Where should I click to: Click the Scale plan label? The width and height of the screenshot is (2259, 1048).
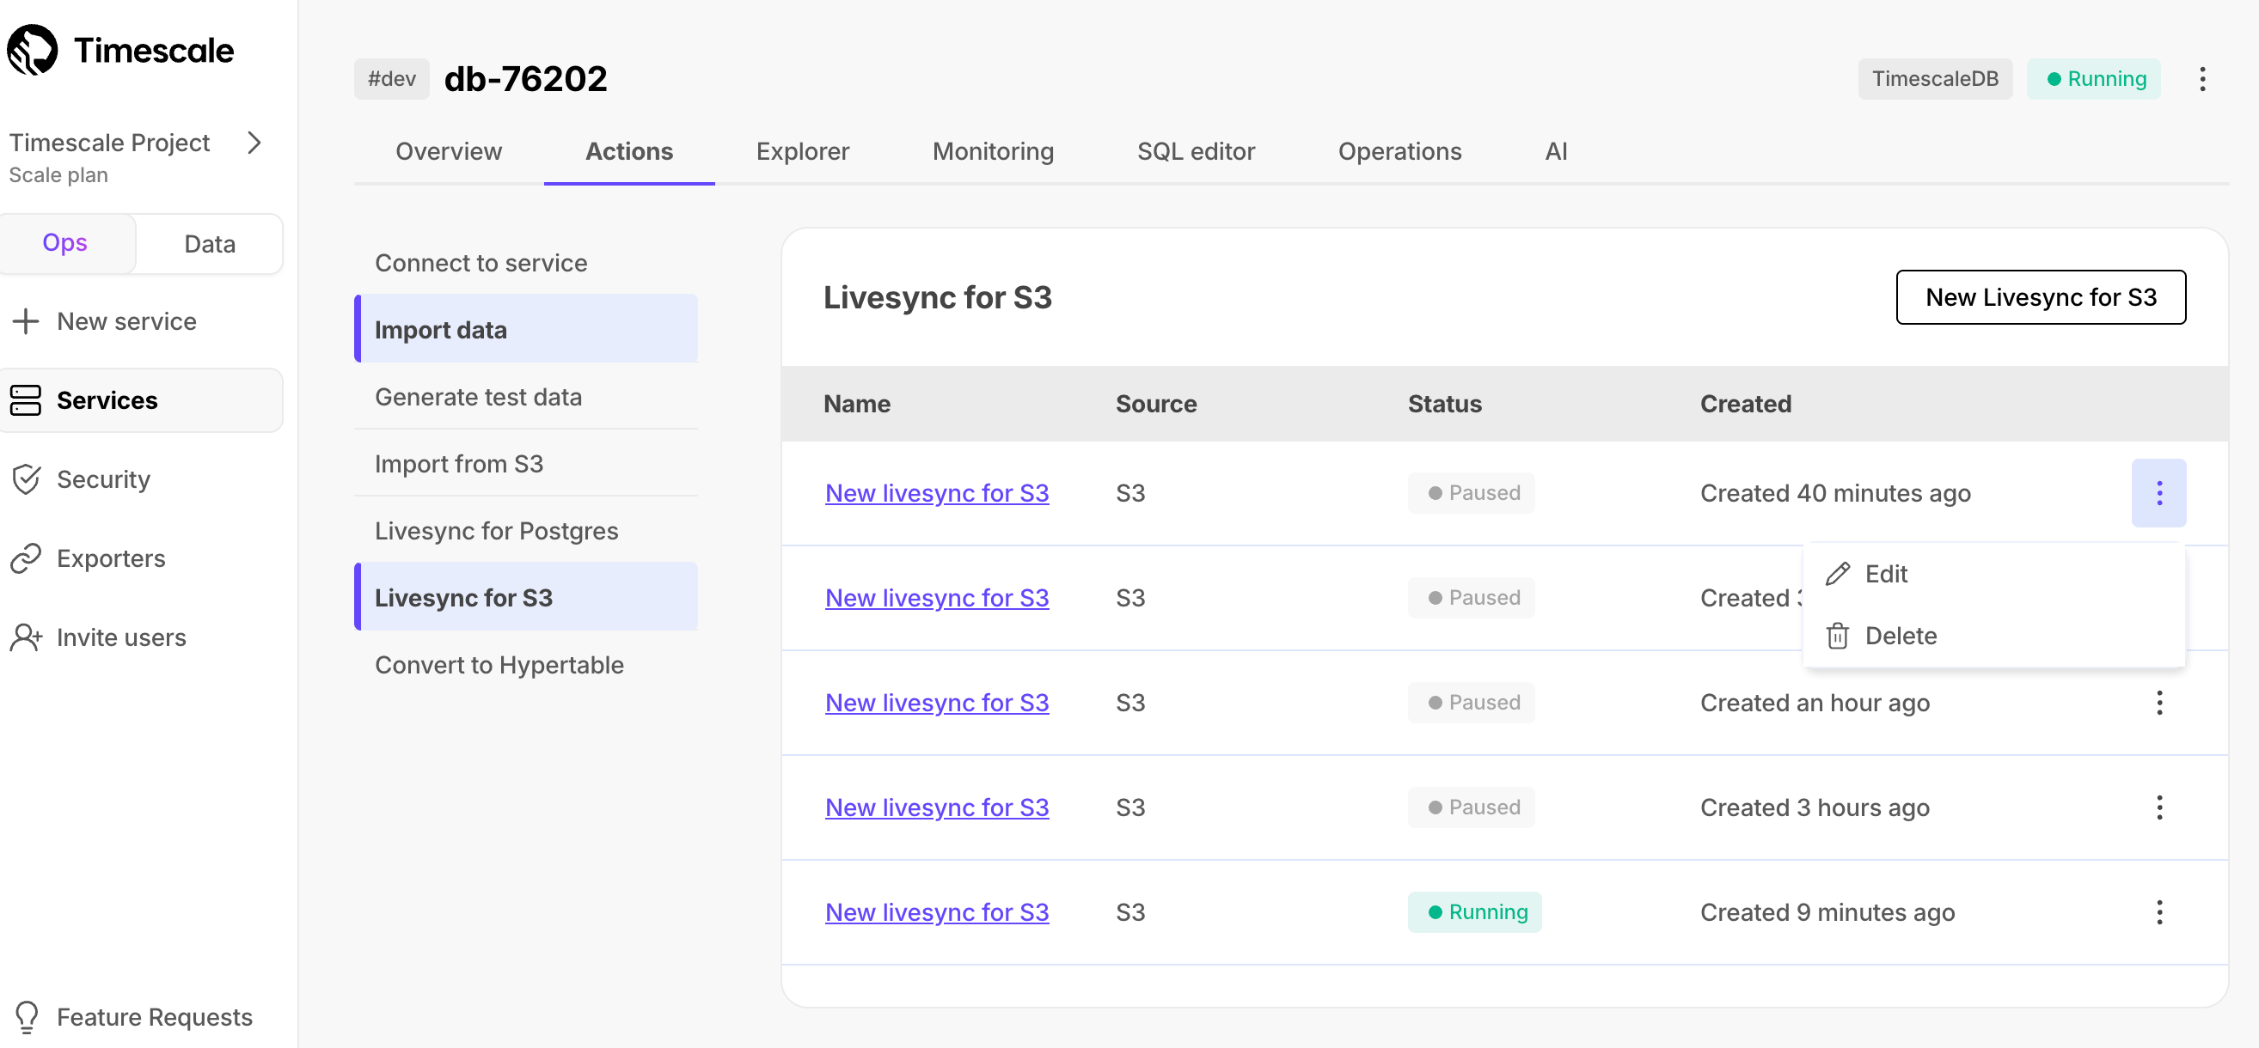(58, 175)
